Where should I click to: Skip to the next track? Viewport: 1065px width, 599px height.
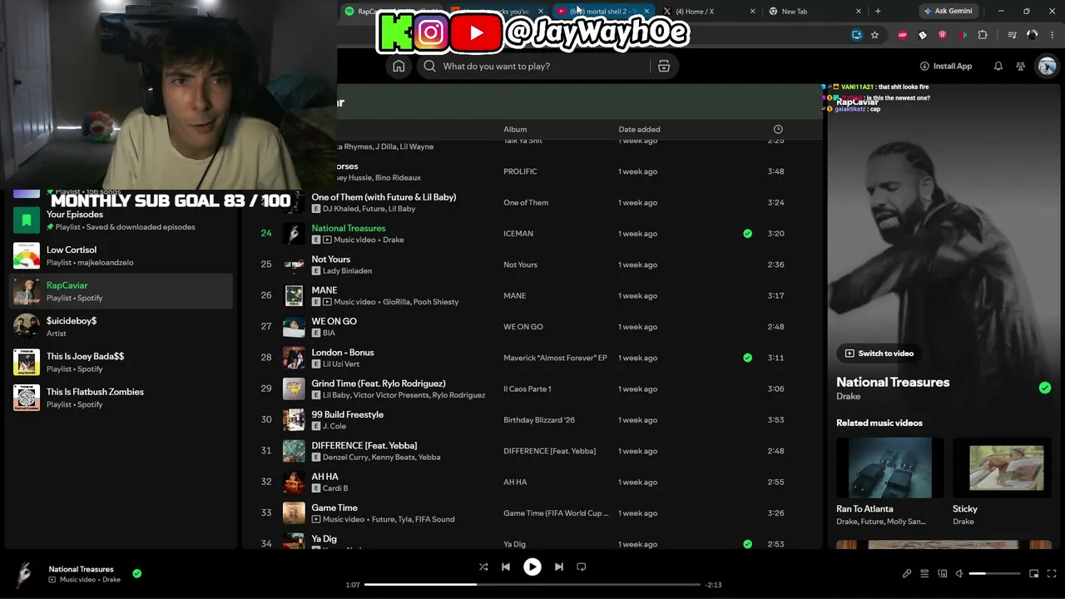click(559, 567)
